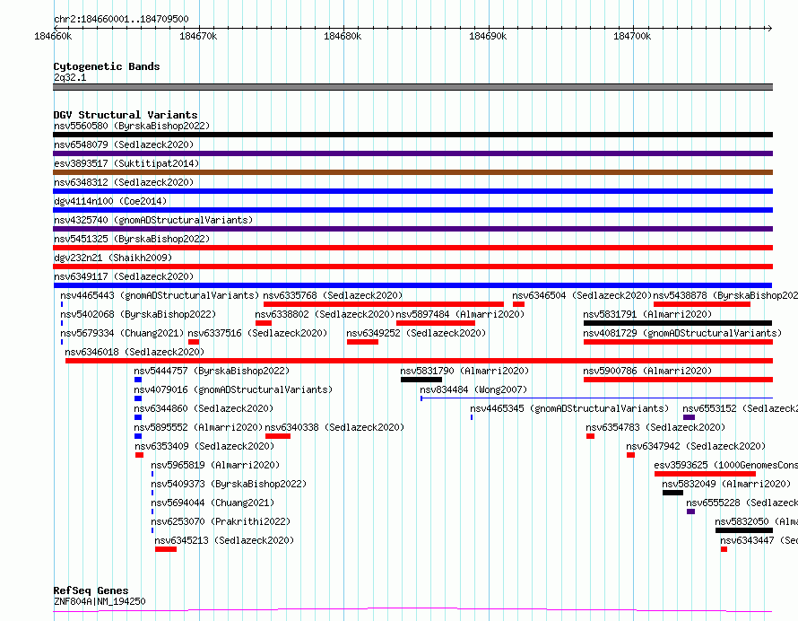Click the nsv6353409 (Sedlazeck2020) label

pyautogui.click(x=204, y=446)
